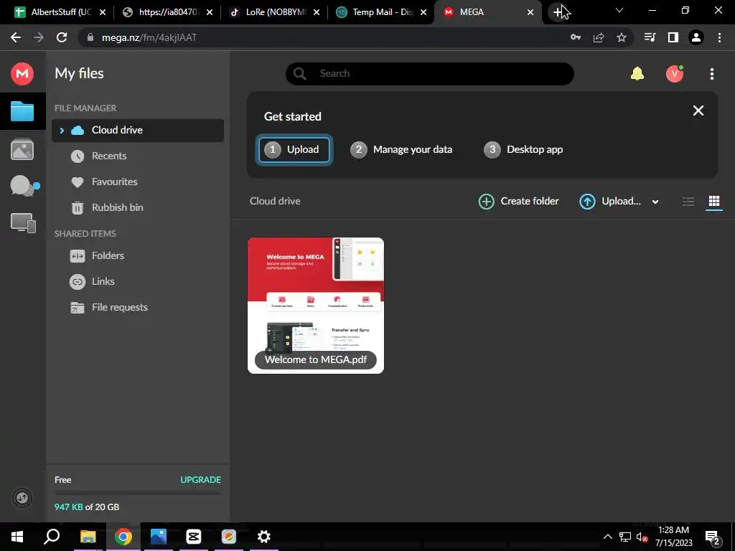Click the address bar URL

click(x=149, y=37)
